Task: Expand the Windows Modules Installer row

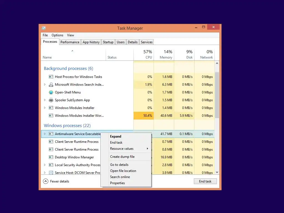Action: [45, 108]
